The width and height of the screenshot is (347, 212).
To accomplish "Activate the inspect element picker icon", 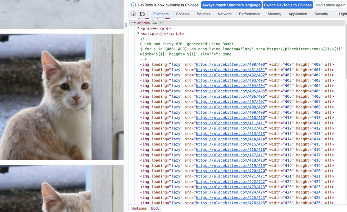I will (134, 14).
